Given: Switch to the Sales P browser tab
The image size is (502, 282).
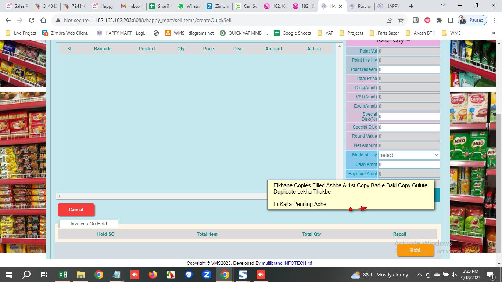Looking at the screenshot, I should coord(18,6).
